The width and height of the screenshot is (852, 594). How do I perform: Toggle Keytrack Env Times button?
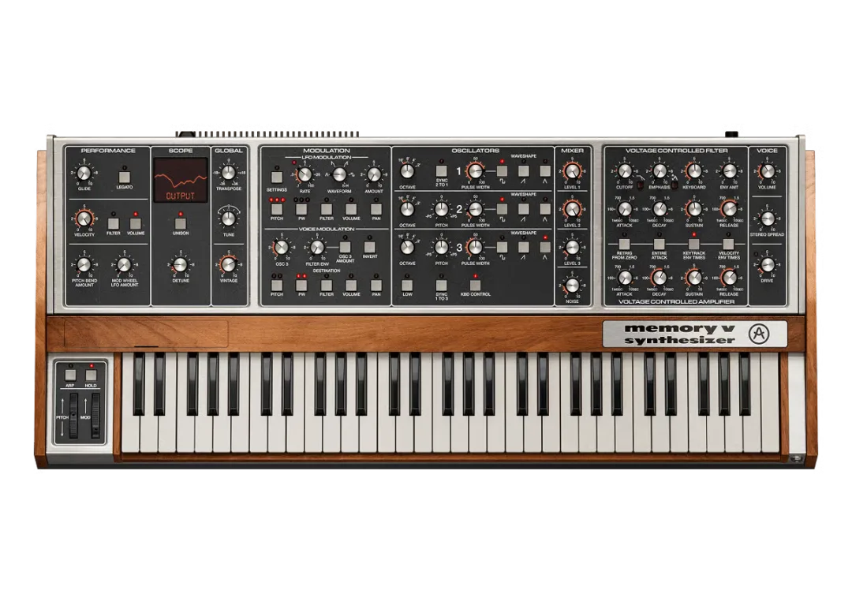[694, 244]
